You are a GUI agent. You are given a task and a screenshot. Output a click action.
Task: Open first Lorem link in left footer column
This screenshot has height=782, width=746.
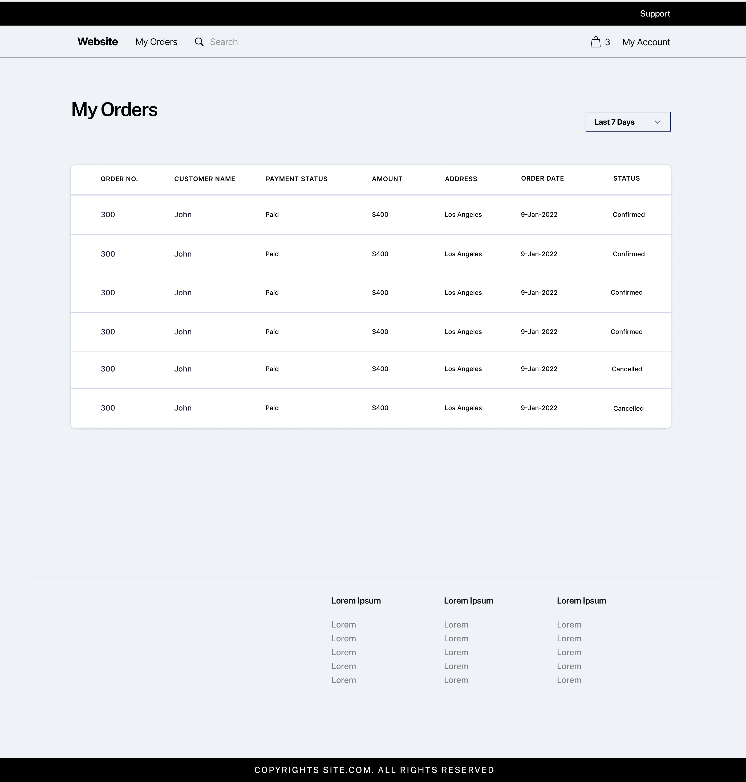(344, 625)
